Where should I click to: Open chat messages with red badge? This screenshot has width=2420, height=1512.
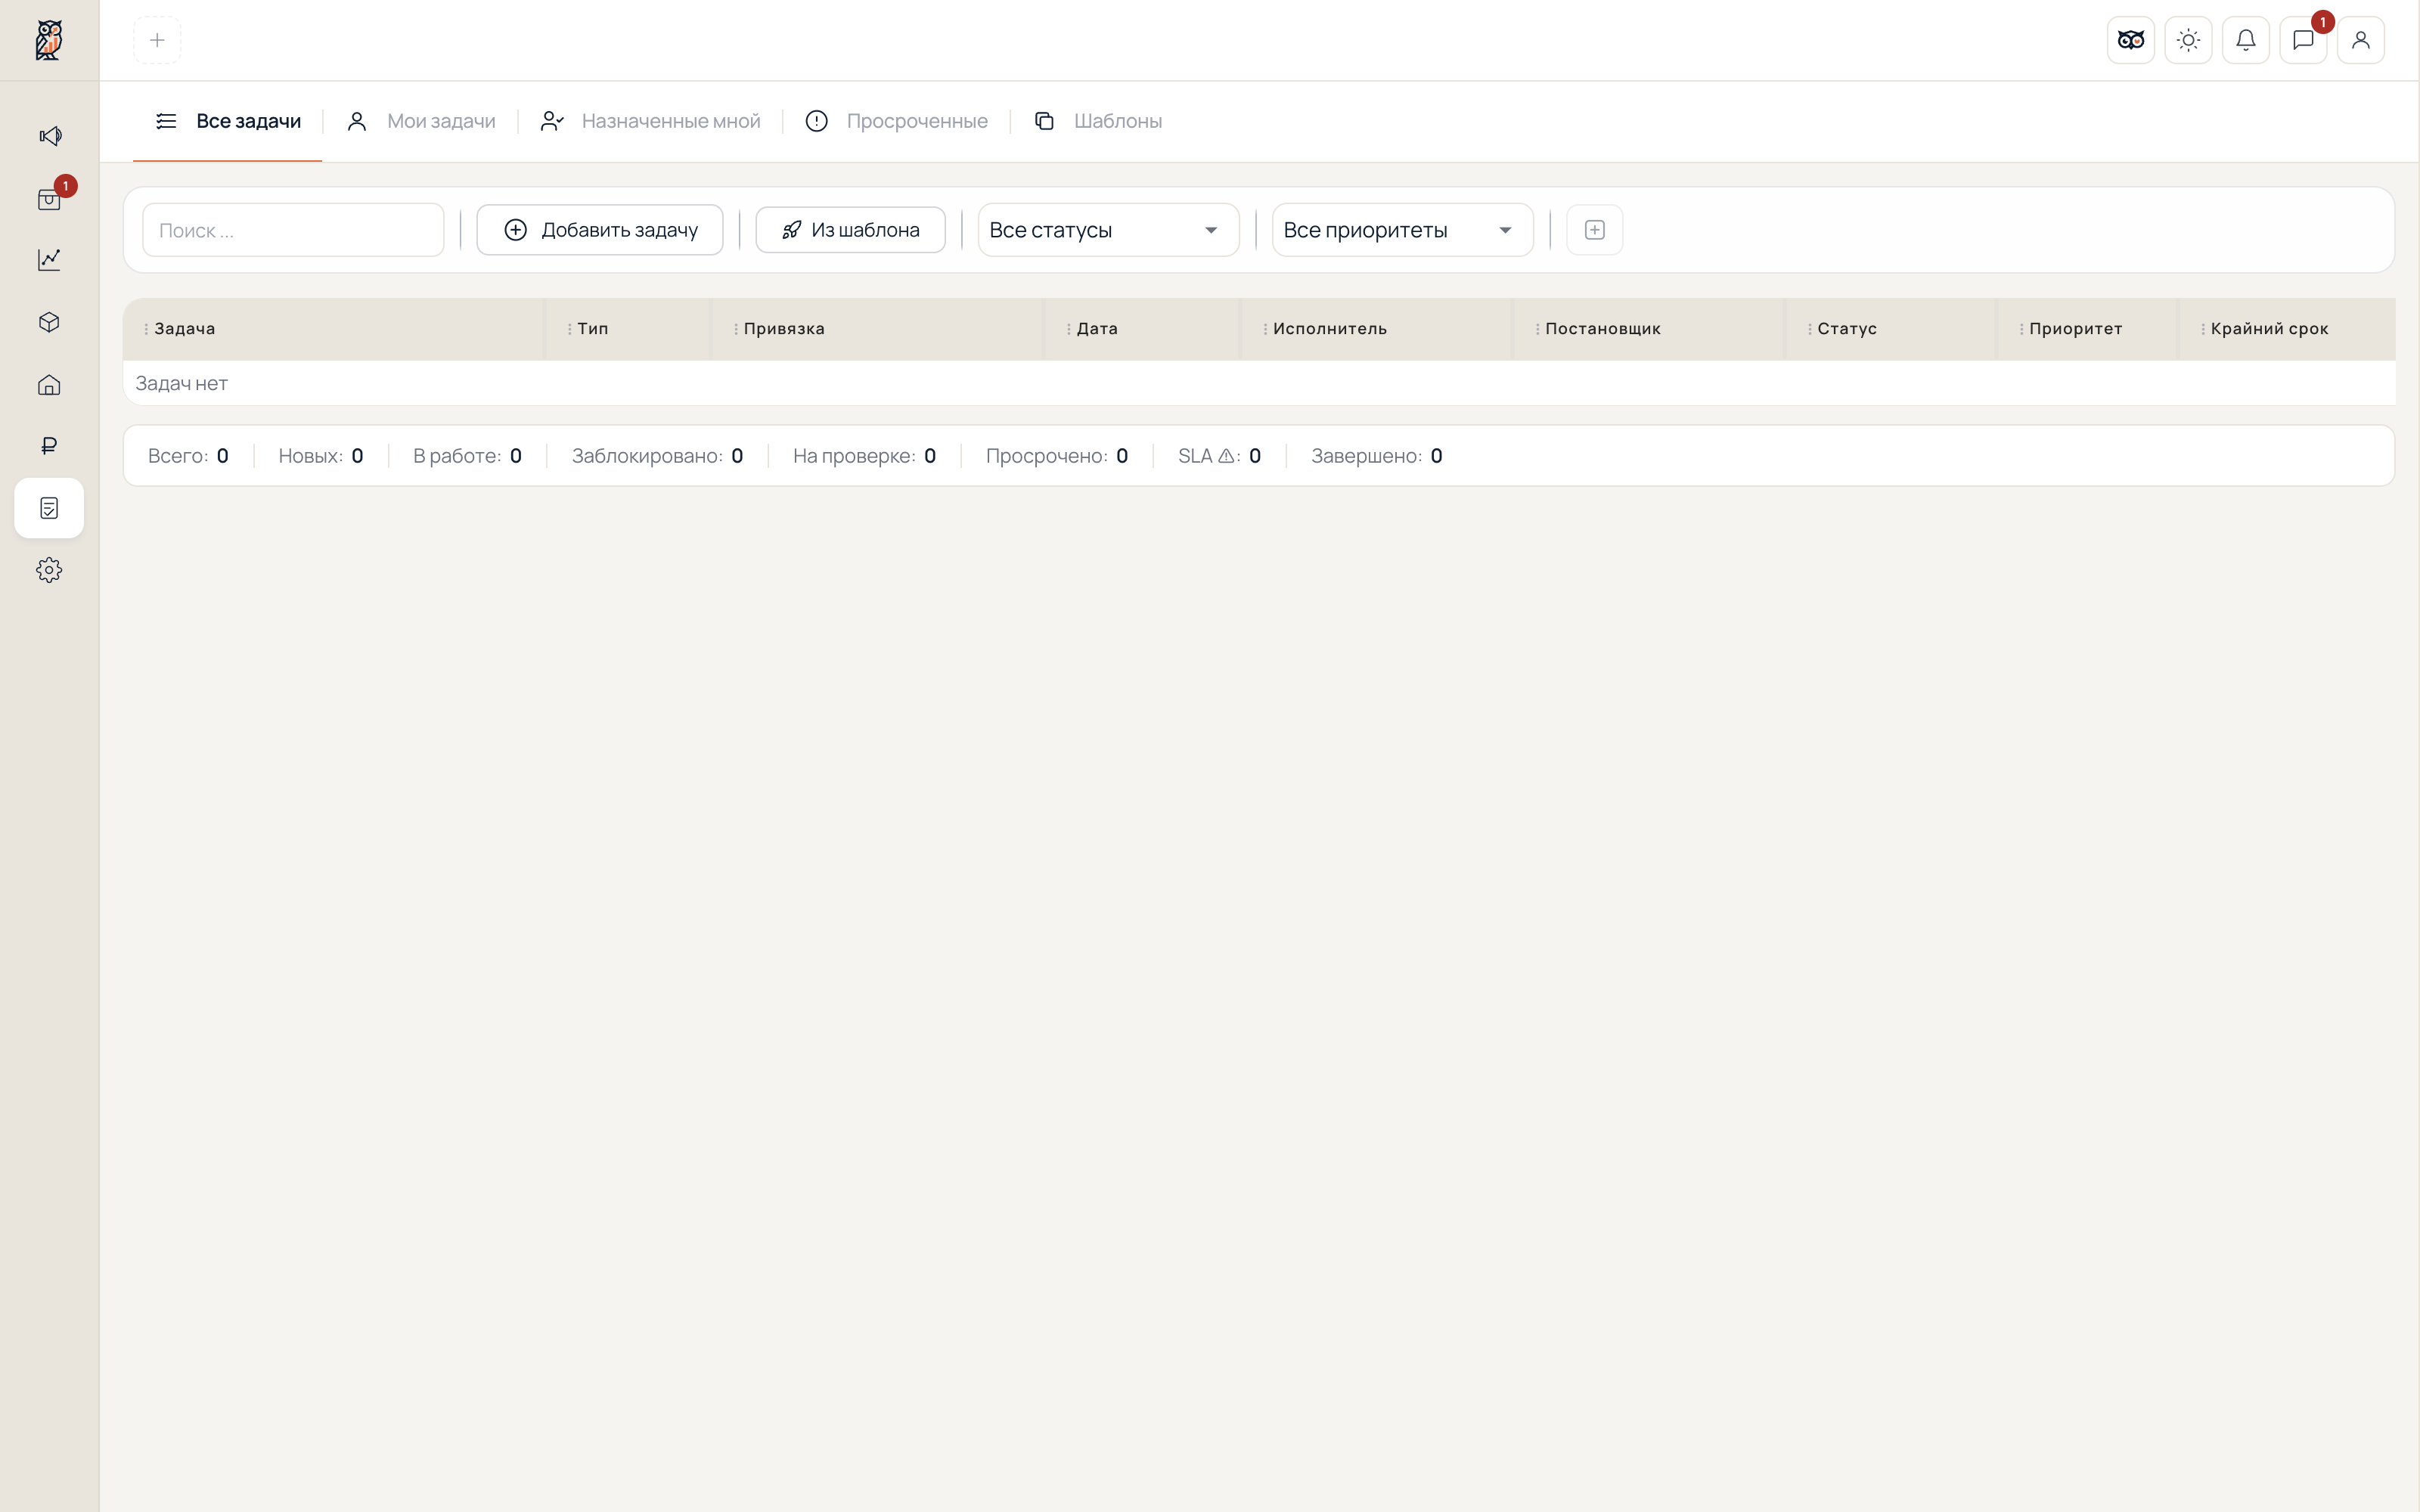click(2303, 40)
